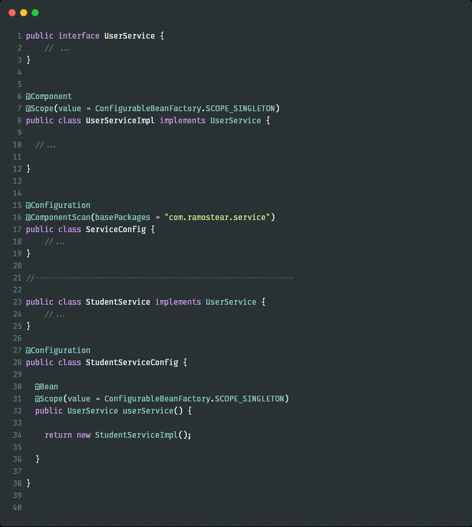Click the dashed comment separator on line 21
This screenshot has width=472, height=527.
coord(160,278)
